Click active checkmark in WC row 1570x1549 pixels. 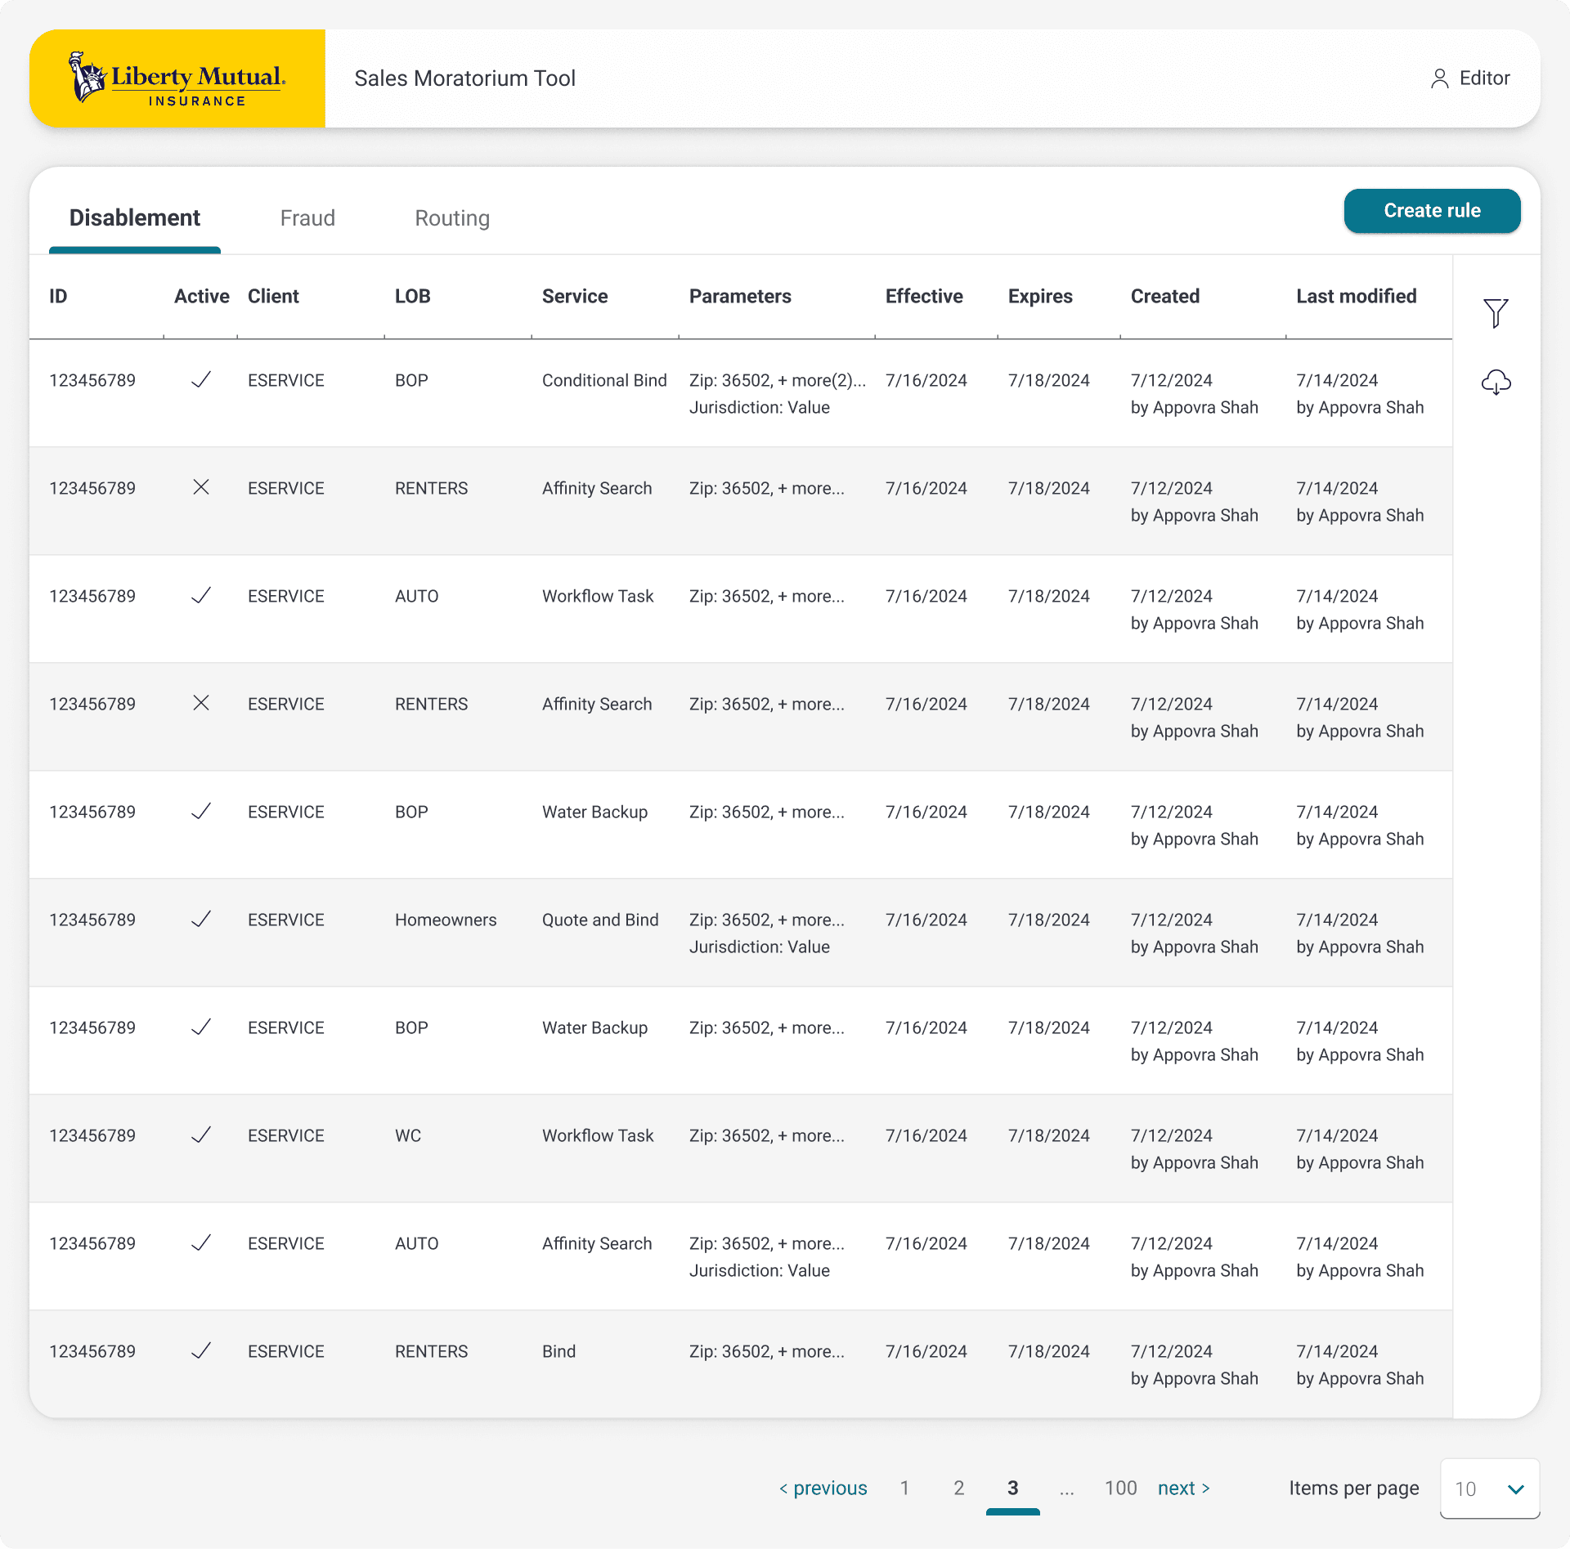click(201, 1135)
